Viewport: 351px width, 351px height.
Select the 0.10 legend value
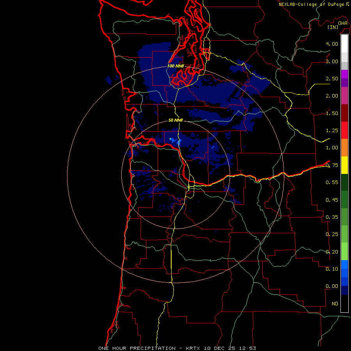[332, 269]
